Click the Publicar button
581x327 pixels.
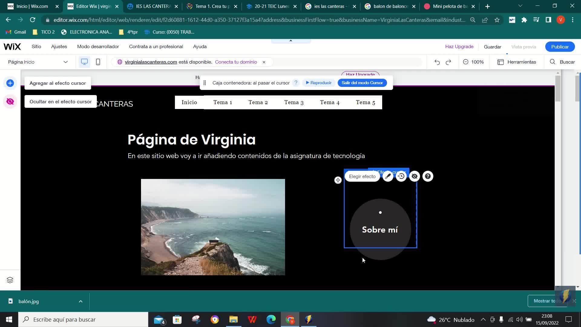pyautogui.click(x=560, y=47)
